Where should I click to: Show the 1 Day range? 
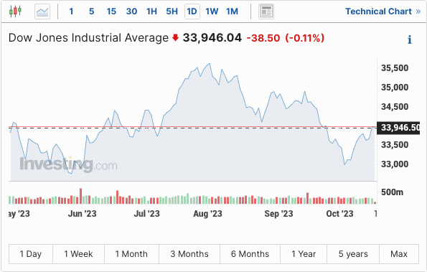click(x=30, y=254)
